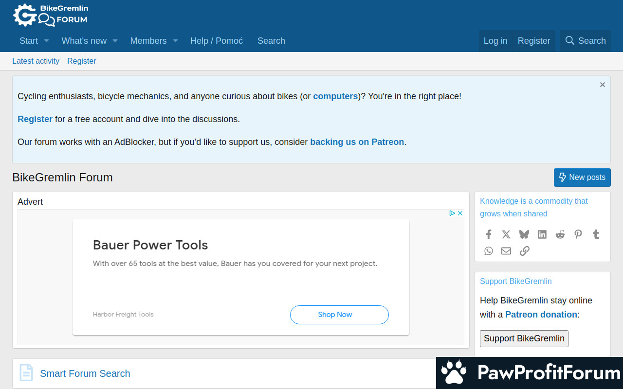This screenshot has width=623, height=389.
Task: Share on Tumblr icon
Action: click(x=596, y=234)
